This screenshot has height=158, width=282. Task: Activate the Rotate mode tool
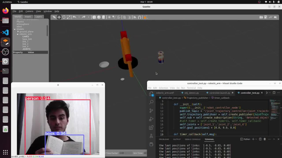pyautogui.click(x=64, y=17)
